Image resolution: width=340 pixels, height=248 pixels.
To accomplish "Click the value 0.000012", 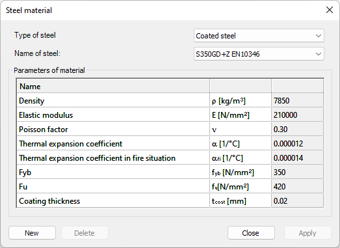I will (x=297, y=144).
